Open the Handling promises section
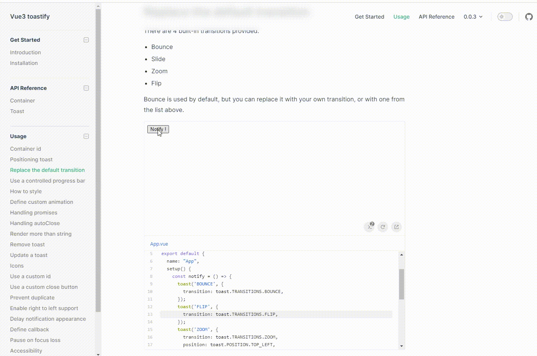Viewport: 537px width, 356px height. [x=33, y=212]
